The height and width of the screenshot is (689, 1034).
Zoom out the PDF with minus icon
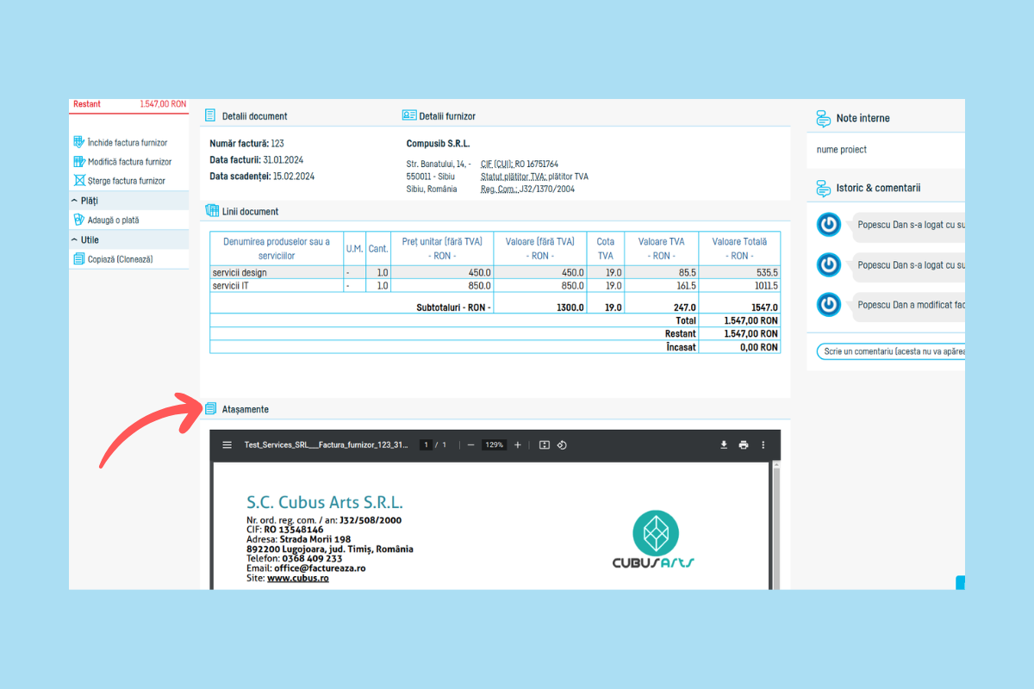coord(471,445)
